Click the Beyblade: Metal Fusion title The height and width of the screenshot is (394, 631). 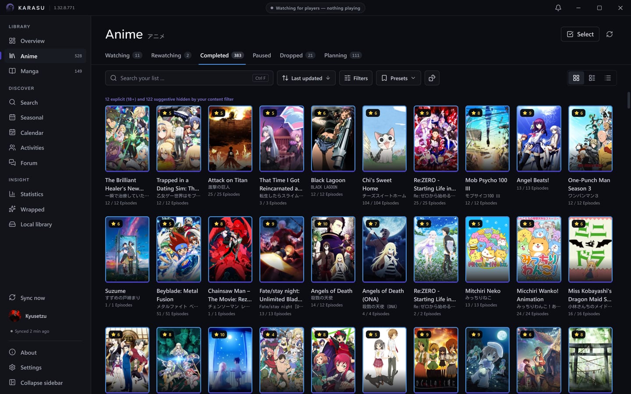[x=177, y=295]
